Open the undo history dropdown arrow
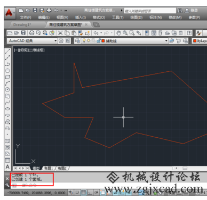The height and width of the screenshot is (200, 207). (101, 33)
